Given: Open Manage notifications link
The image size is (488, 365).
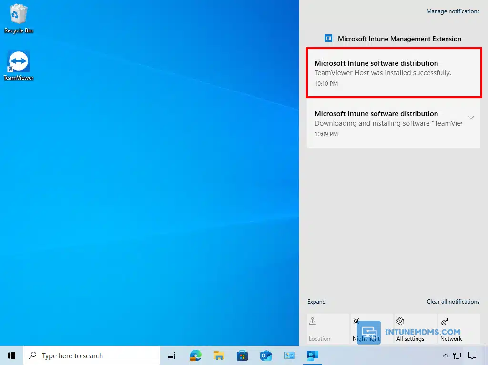Looking at the screenshot, I should (x=453, y=11).
